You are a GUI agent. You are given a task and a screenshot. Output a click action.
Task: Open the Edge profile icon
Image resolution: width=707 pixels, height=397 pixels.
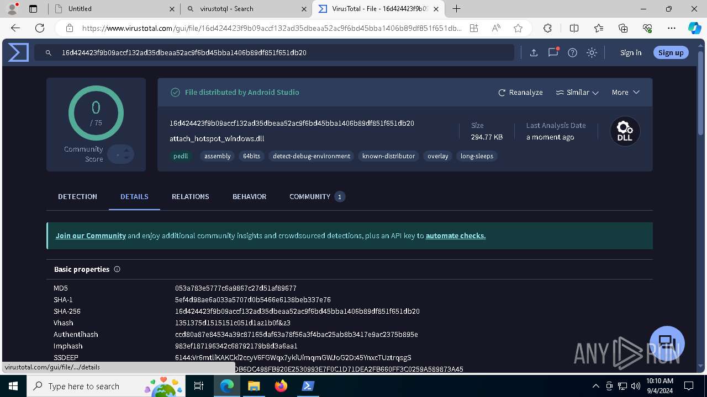(12, 9)
